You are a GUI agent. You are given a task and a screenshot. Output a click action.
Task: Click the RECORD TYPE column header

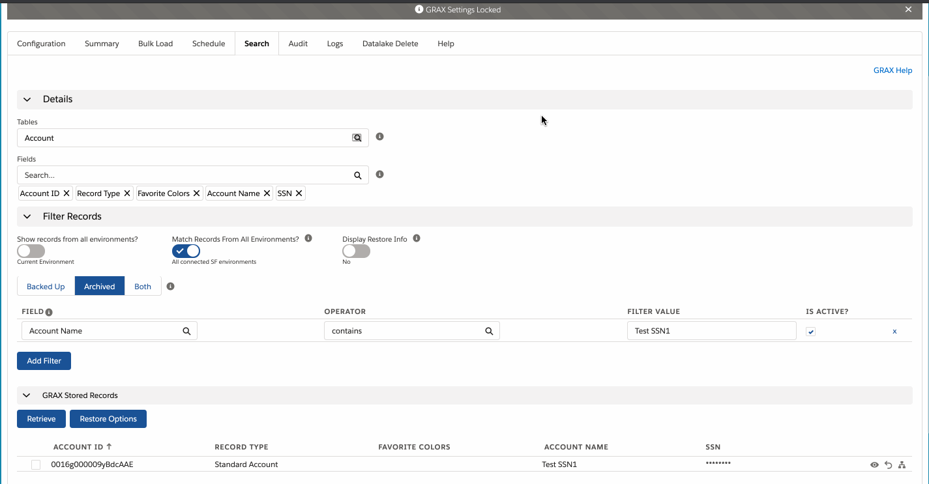click(x=241, y=447)
